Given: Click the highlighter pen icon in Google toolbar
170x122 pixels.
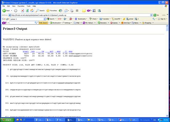Looking at the screenshot, I should coord(124,19).
